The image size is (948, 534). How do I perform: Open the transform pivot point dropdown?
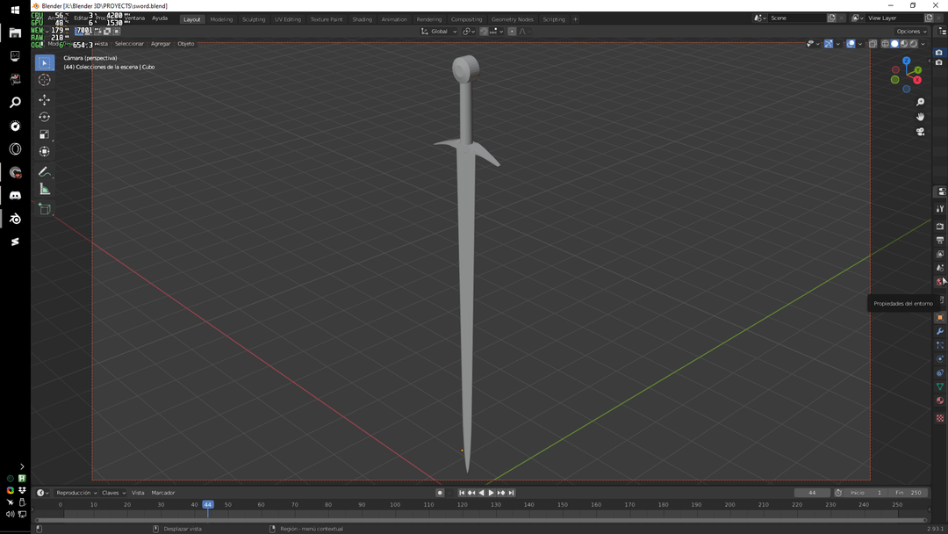coord(469,31)
